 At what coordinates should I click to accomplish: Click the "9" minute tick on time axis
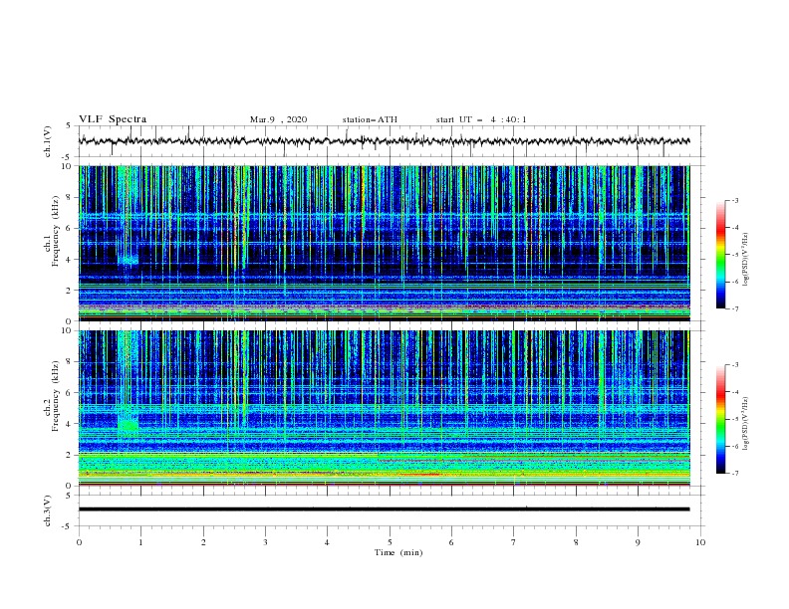638,542
